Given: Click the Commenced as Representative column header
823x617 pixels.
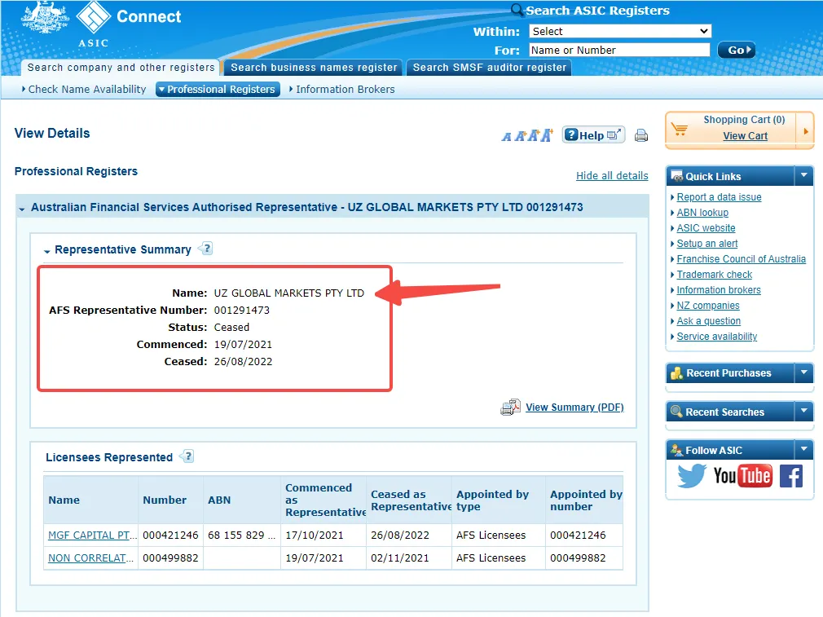Looking at the screenshot, I should (x=323, y=500).
